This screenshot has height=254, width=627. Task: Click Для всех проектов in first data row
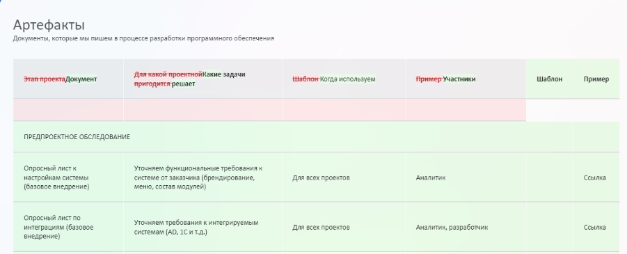tap(321, 177)
